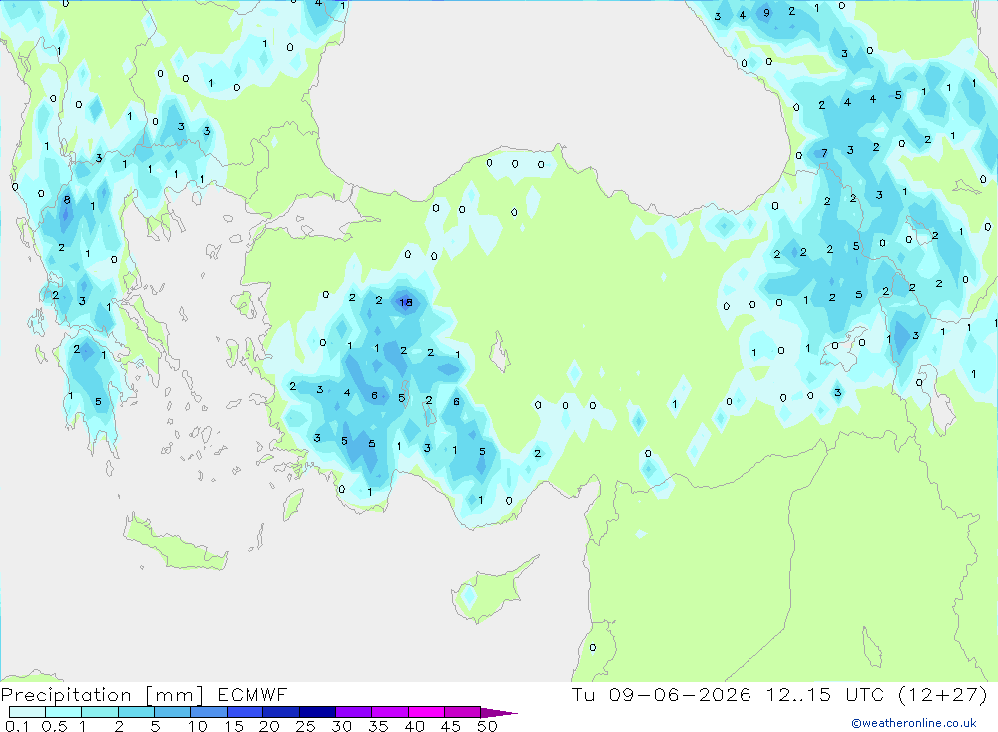Click the 45–50 mm legend color box

point(463,712)
